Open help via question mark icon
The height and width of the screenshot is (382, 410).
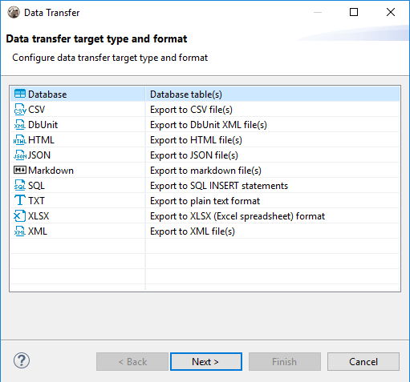tap(22, 360)
